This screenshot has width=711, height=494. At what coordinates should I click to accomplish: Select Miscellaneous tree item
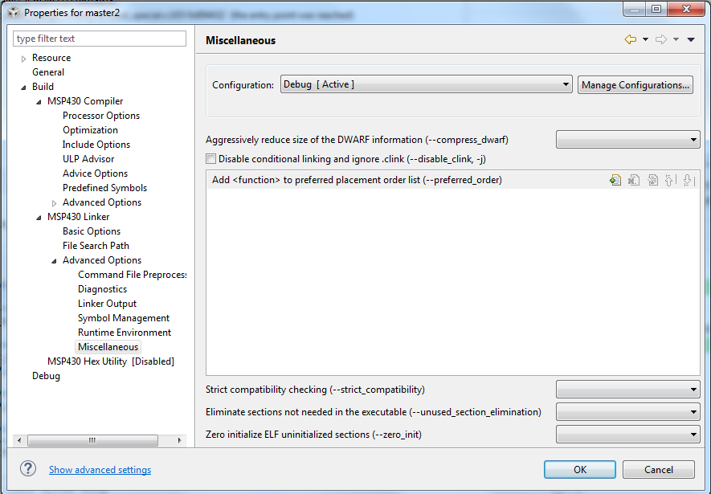(108, 347)
